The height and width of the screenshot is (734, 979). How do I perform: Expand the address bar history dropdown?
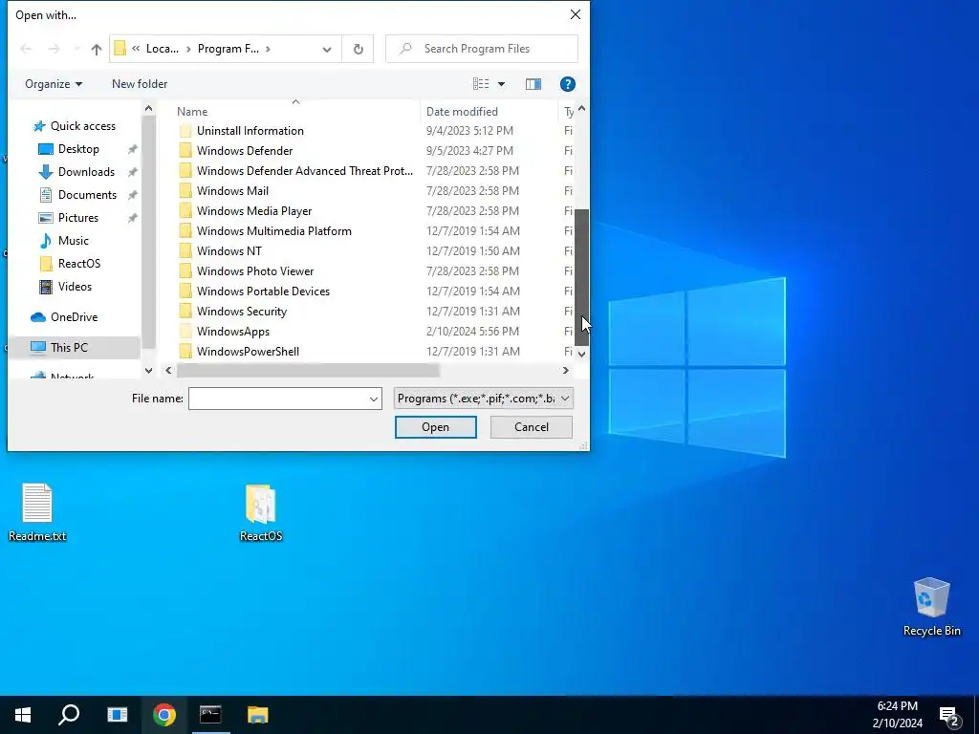pos(327,49)
